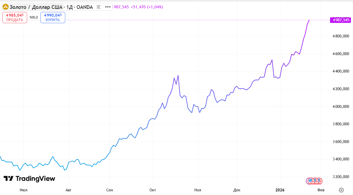Screen dimensions: 353x195
Task: Click the gold bars symbol icon
Action: (5, 7)
